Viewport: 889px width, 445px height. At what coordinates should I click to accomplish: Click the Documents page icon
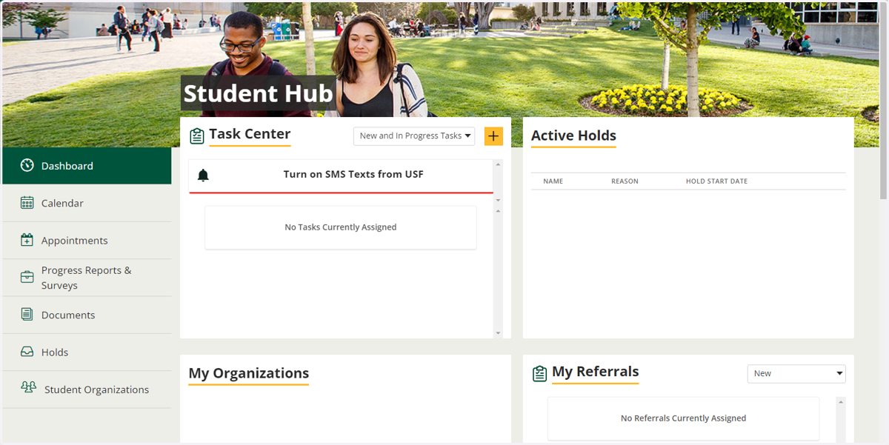pos(27,315)
